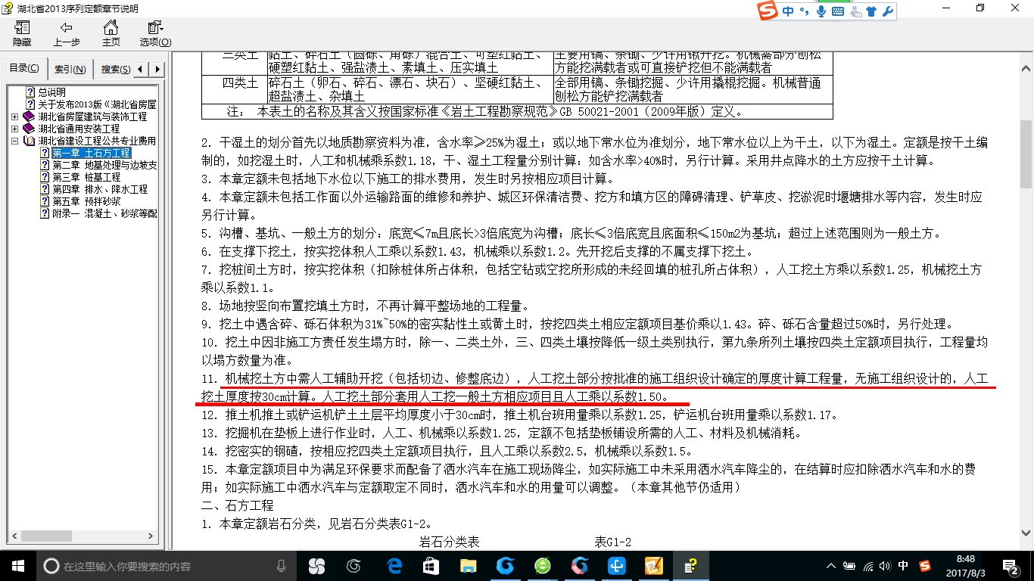1034x581 pixels.
Task: Click the tab strip left scroll arrow
Action: (142, 70)
